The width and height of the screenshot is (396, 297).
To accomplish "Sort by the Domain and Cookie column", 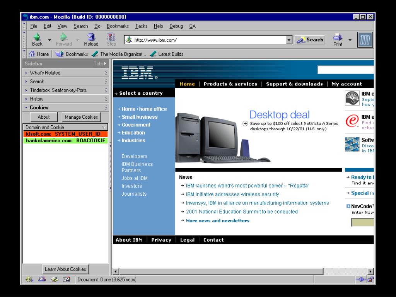I will pos(65,127).
